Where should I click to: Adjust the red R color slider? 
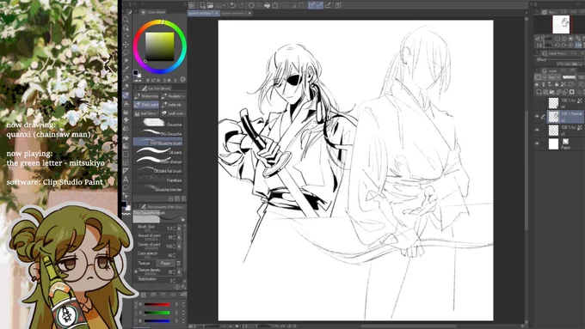click(157, 304)
